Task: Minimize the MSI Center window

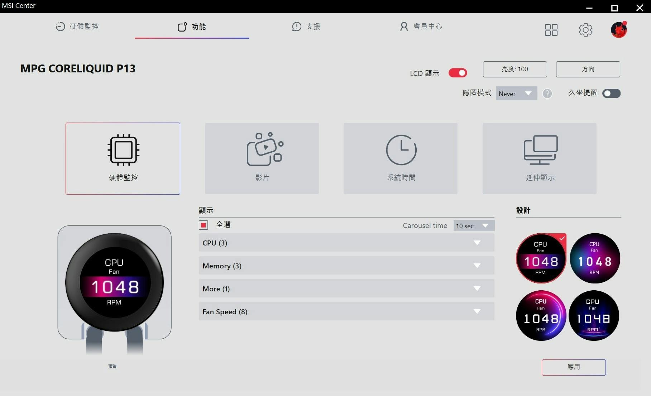Action: click(x=589, y=8)
